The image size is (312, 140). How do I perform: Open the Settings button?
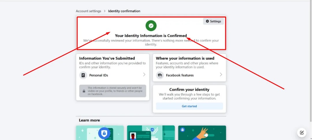click(x=213, y=21)
